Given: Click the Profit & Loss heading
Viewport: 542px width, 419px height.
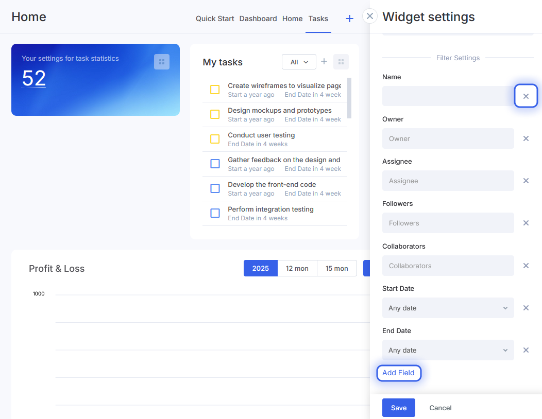Looking at the screenshot, I should pyautogui.click(x=57, y=268).
